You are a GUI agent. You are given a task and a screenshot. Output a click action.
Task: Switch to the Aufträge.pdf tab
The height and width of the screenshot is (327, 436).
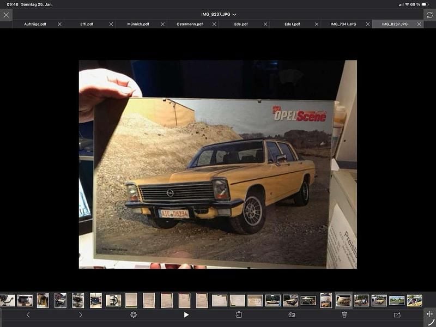coord(34,25)
